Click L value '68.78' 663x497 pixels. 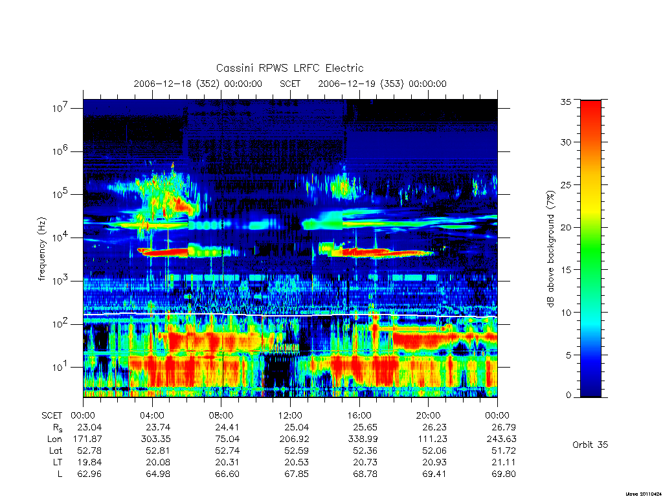point(365,474)
